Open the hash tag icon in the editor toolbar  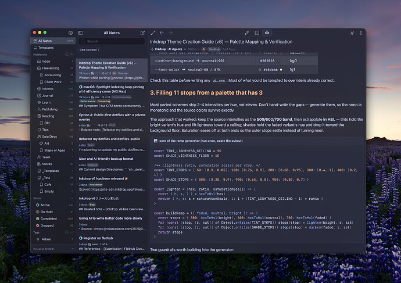pos(352,33)
